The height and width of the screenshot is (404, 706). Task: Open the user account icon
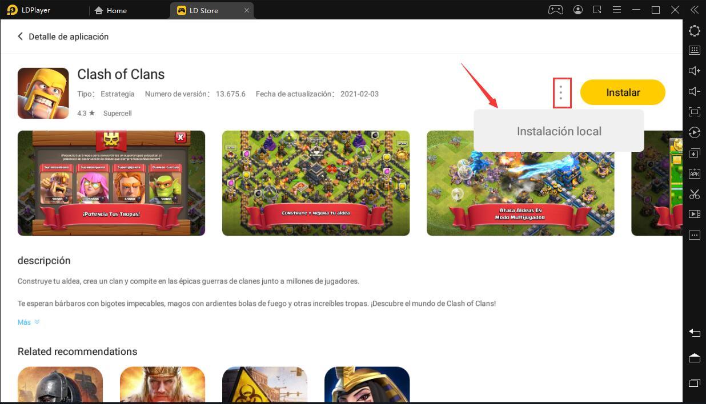coord(578,10)
